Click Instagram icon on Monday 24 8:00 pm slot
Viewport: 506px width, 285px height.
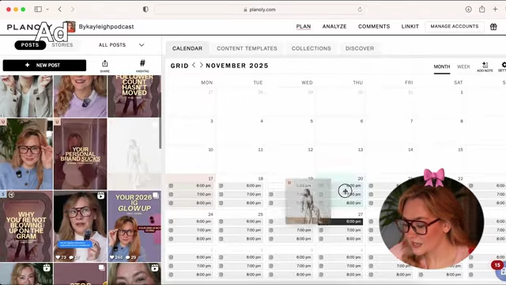pos(171,239)
